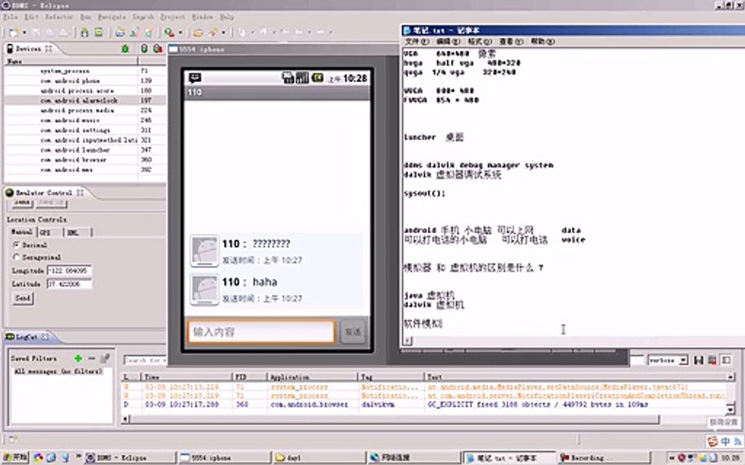The height and width of the screenshot is (465, 745).
Task: Open the Project menu in Eclipse
Action: pos(173,17)
